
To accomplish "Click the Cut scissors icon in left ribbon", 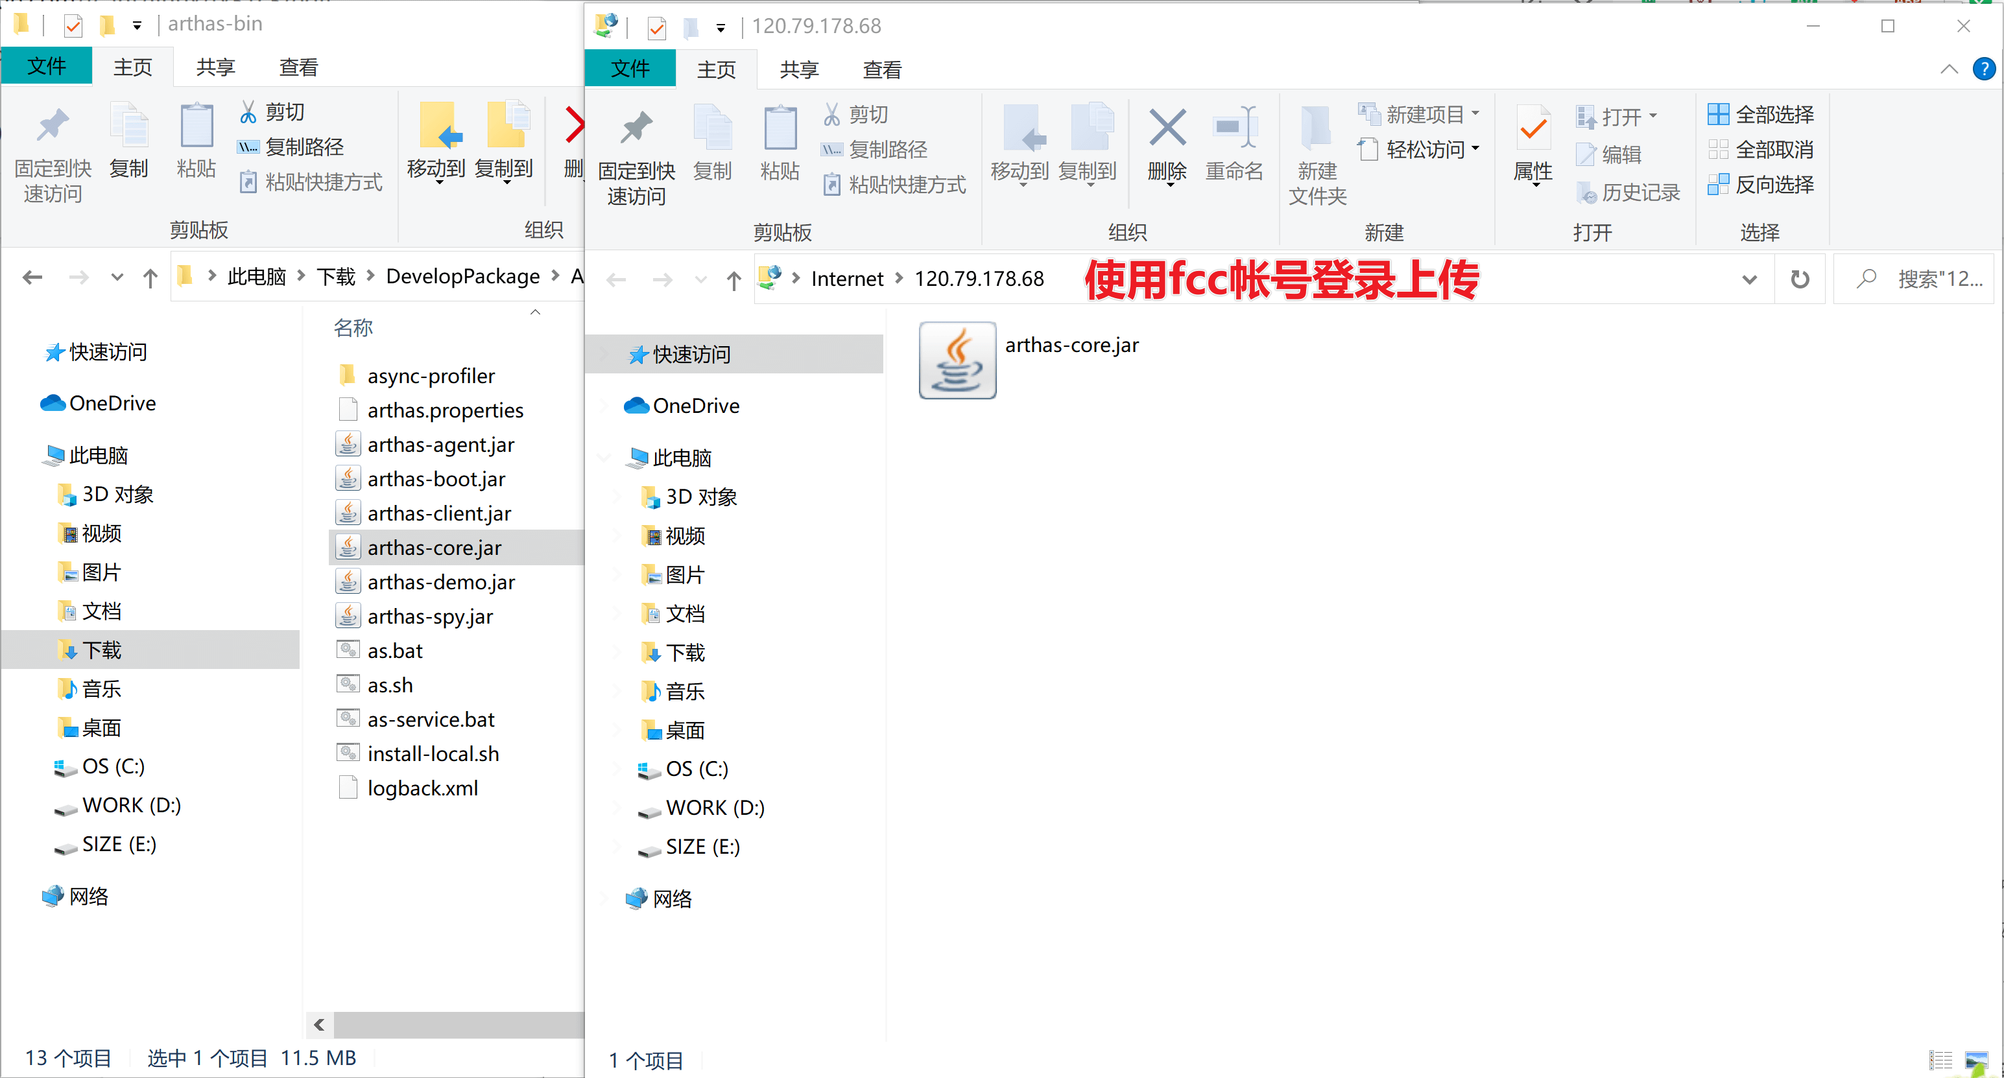I will pos(248,112).
